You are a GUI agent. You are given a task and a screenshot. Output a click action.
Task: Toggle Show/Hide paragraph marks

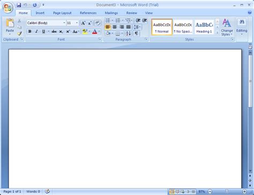(136, 33)
